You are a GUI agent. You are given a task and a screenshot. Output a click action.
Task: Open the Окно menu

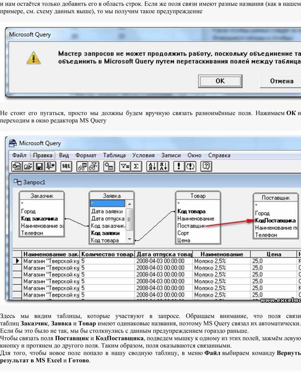click(194, 155)
